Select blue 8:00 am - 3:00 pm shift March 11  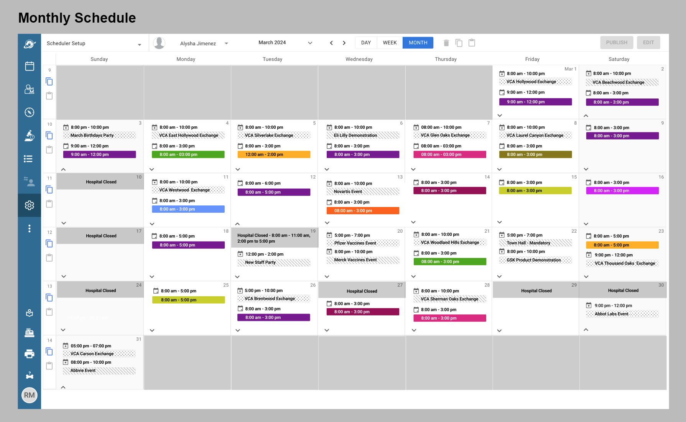[x=188, y=209]
